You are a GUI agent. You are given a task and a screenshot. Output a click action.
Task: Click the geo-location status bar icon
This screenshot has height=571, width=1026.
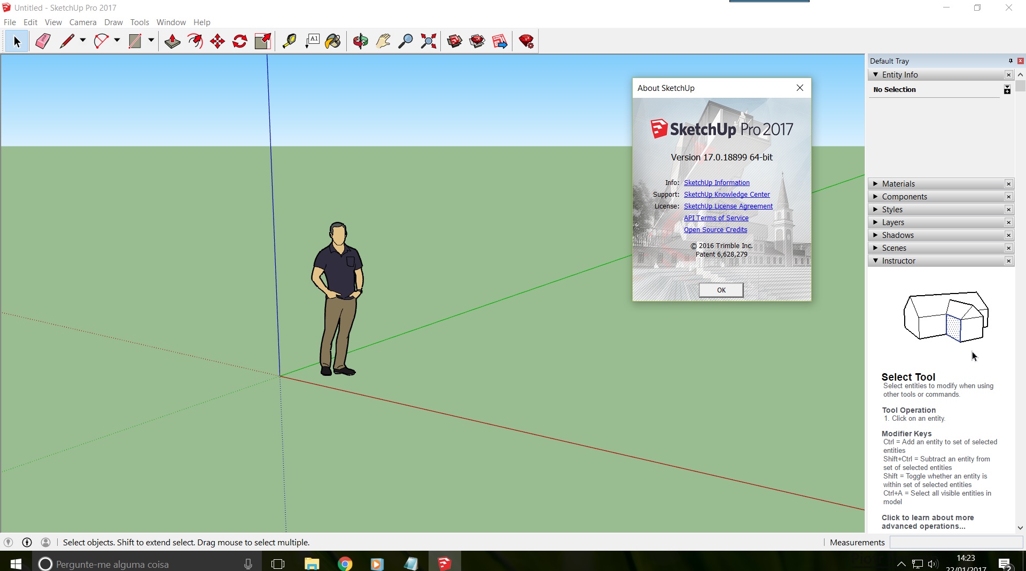pyautogui.click(x=8, y=542)
